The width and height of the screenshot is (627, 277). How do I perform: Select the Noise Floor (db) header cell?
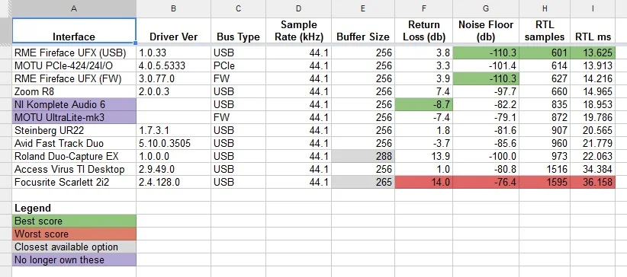click(486, 30)
